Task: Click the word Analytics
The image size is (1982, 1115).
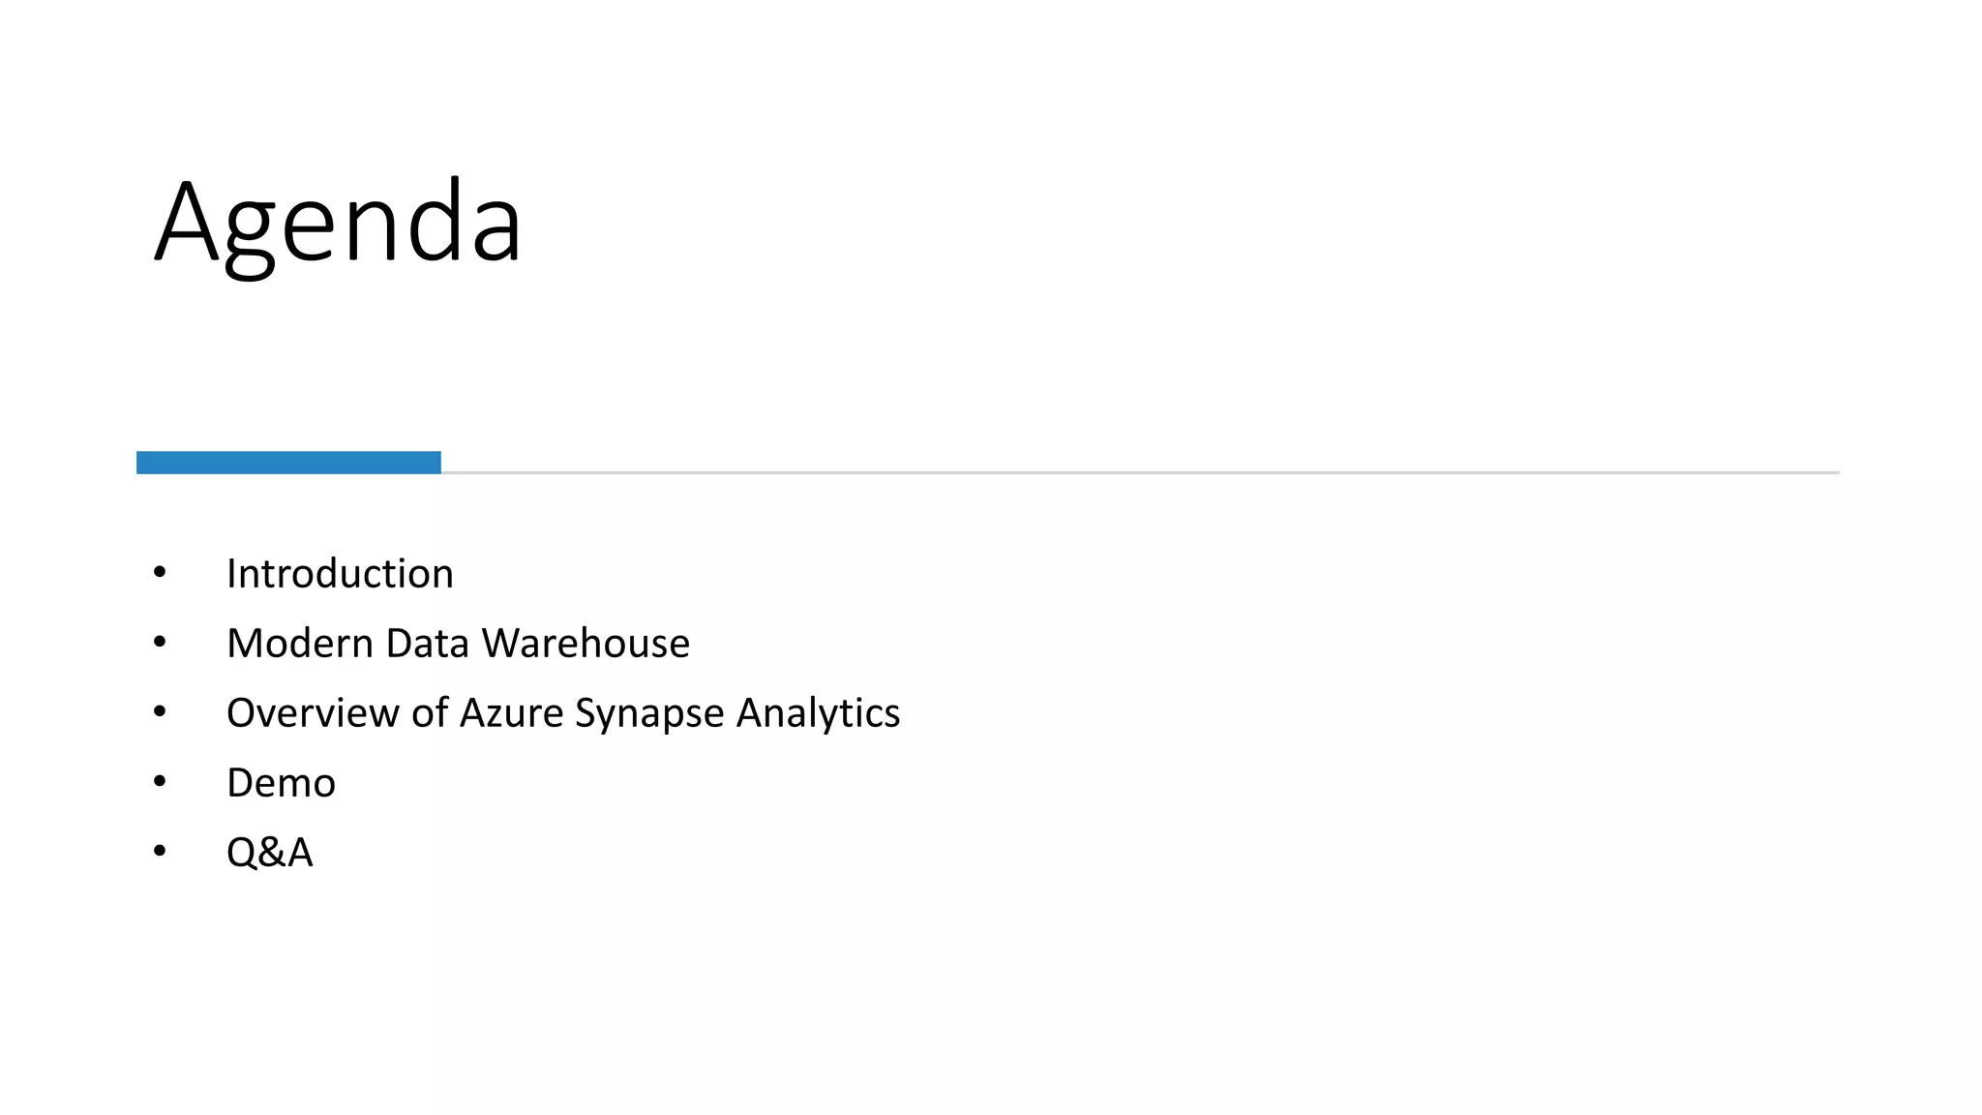Action: pos(818,713)
